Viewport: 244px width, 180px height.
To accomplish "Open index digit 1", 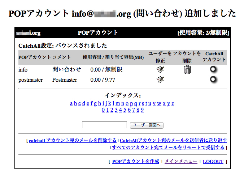I will point(108,110).
